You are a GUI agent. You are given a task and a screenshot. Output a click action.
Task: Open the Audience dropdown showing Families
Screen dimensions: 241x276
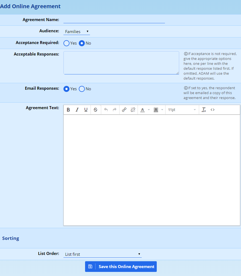(x=77, y=32)
